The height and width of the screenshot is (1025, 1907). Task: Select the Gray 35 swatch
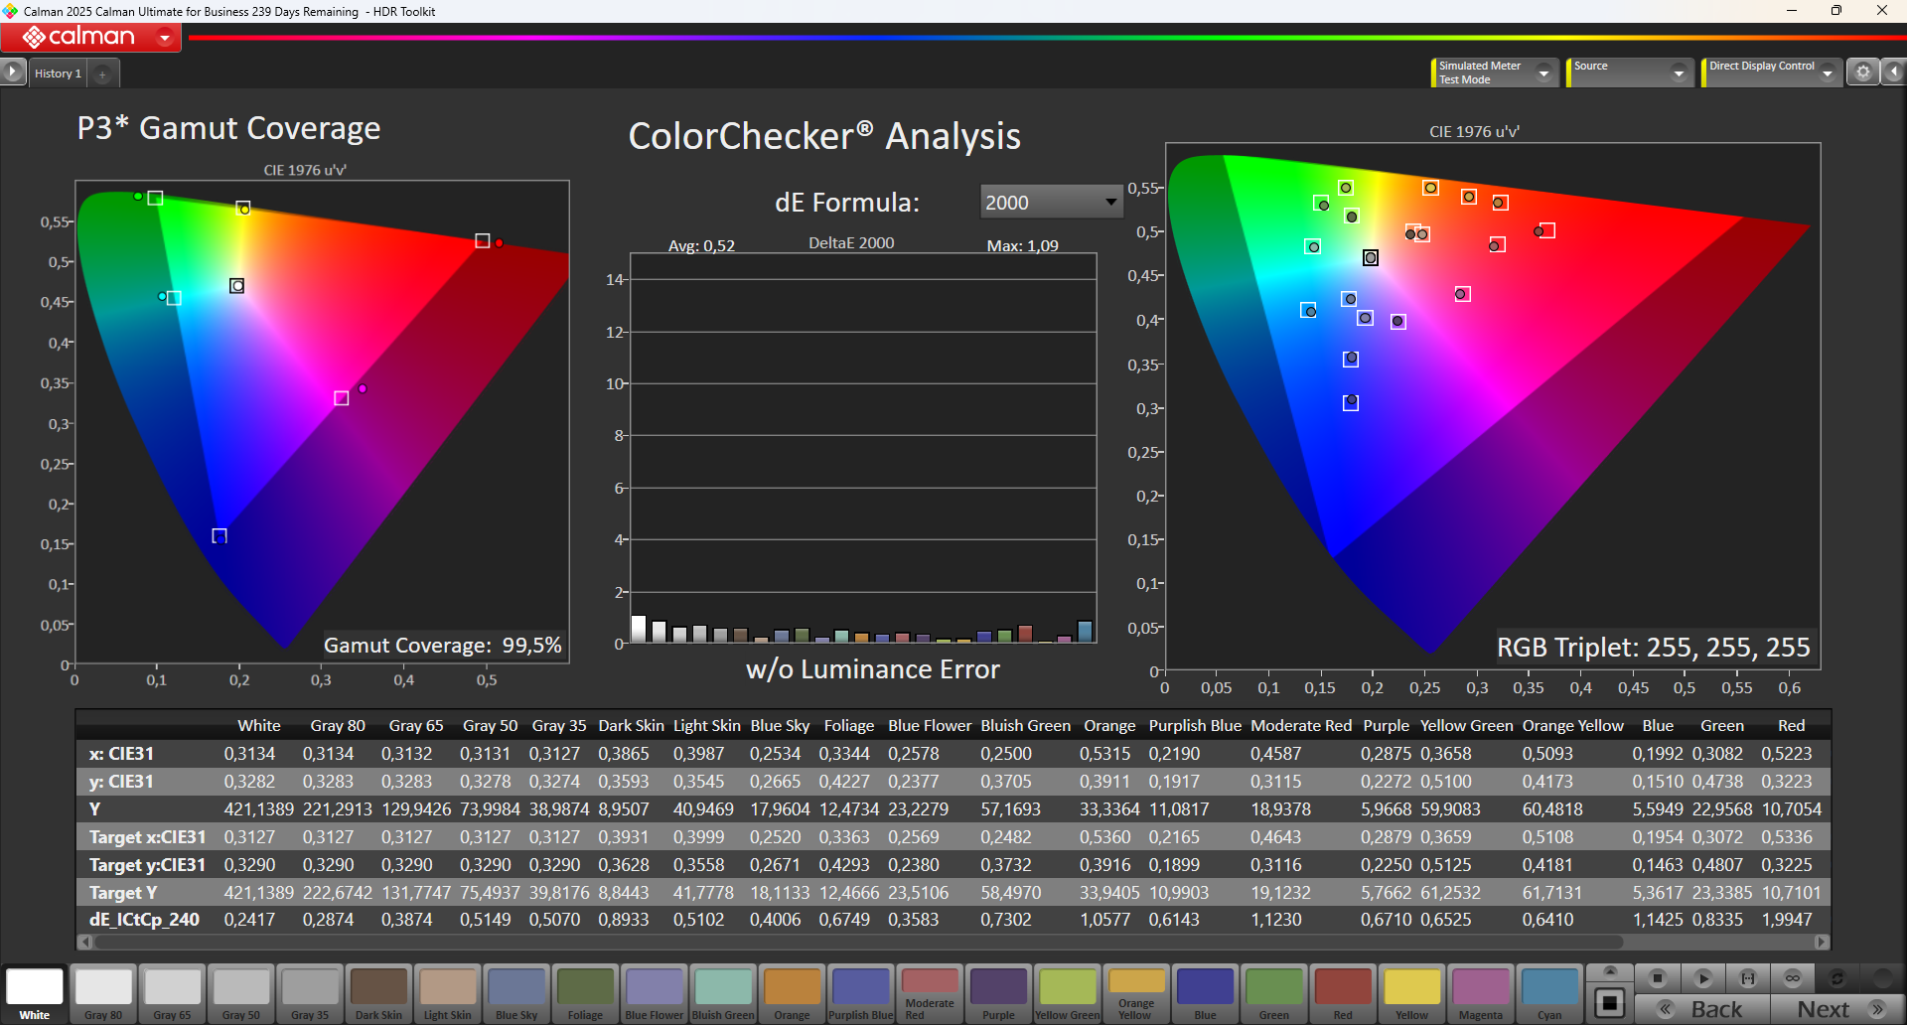(310, 993)
